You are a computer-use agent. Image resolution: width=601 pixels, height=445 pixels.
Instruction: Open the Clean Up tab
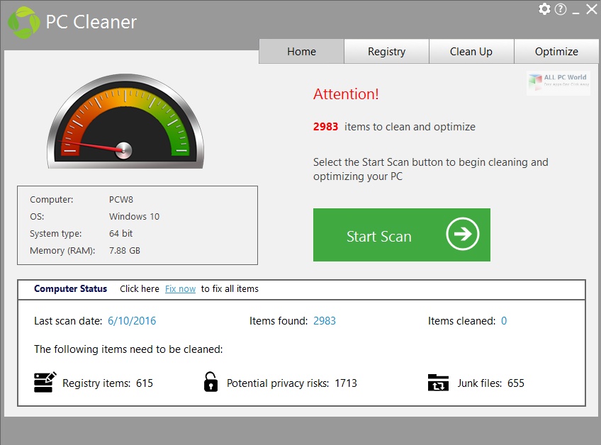pyautogui.click(x=471, y=51)
